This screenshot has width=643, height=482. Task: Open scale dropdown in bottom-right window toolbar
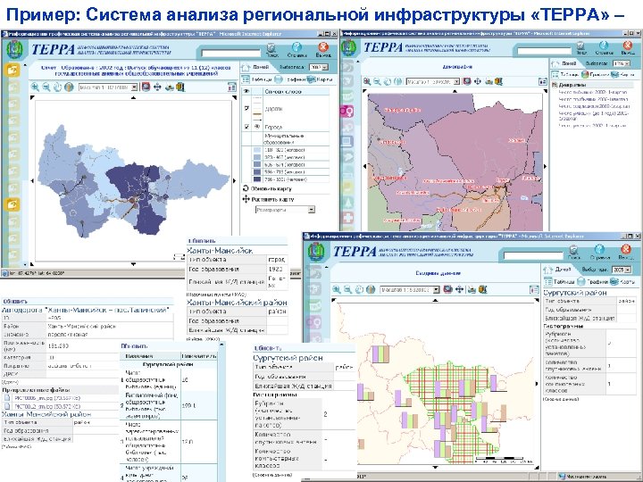pyautogui.click(x=436, y=290)
